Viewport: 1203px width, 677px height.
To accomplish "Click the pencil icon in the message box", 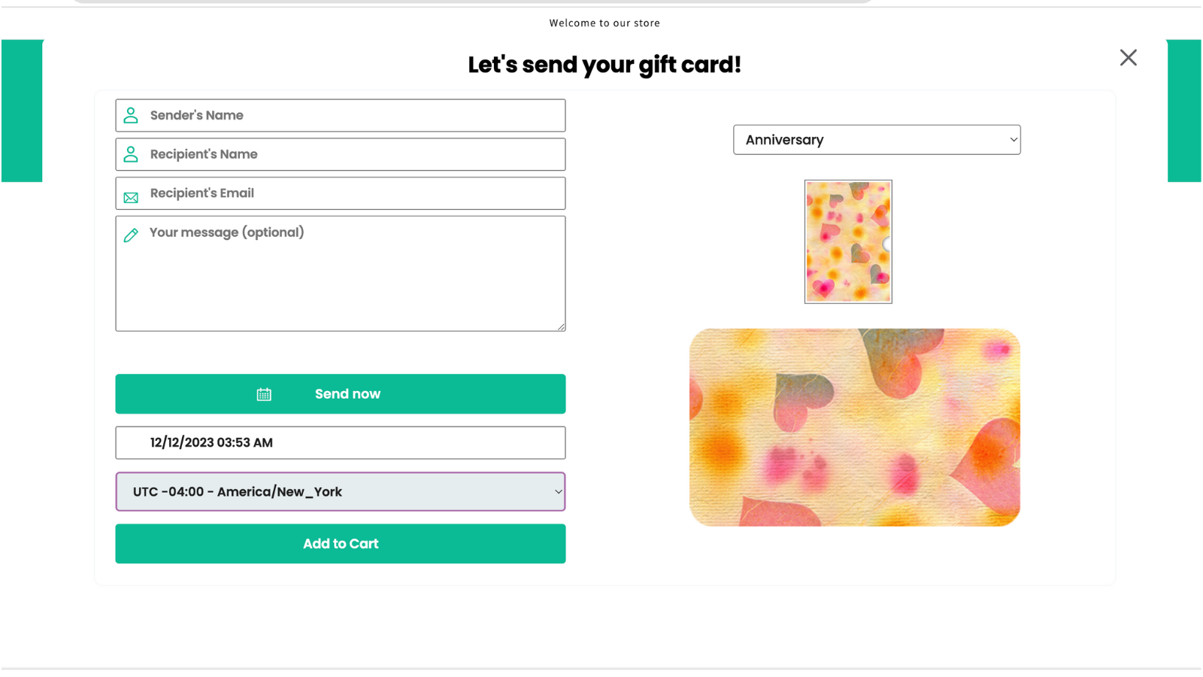I will pos(131,235).
